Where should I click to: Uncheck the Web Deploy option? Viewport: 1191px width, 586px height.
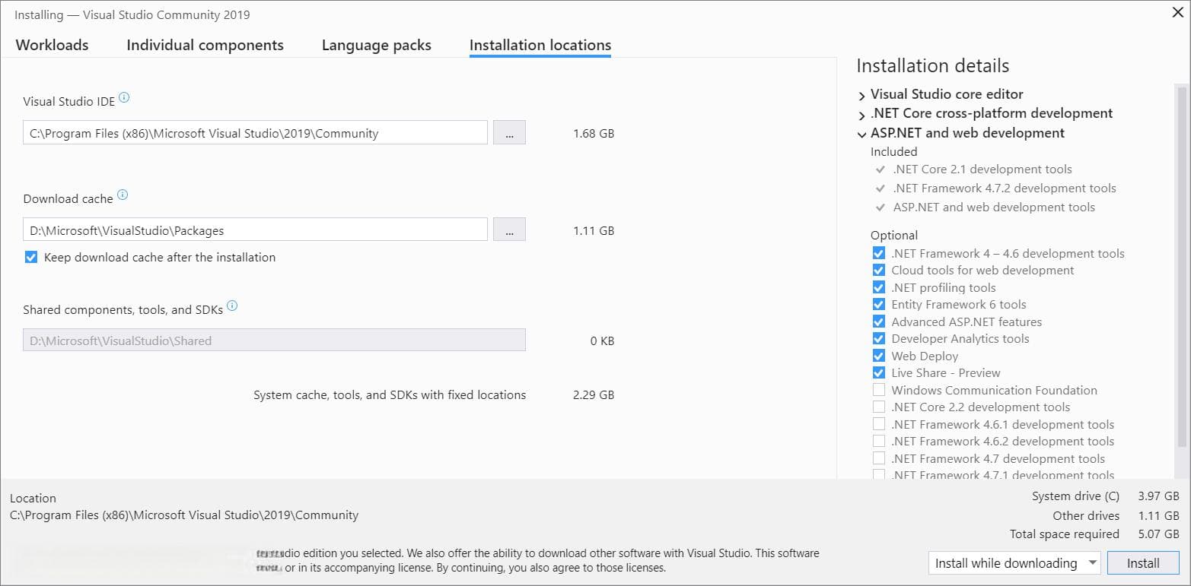879,356
